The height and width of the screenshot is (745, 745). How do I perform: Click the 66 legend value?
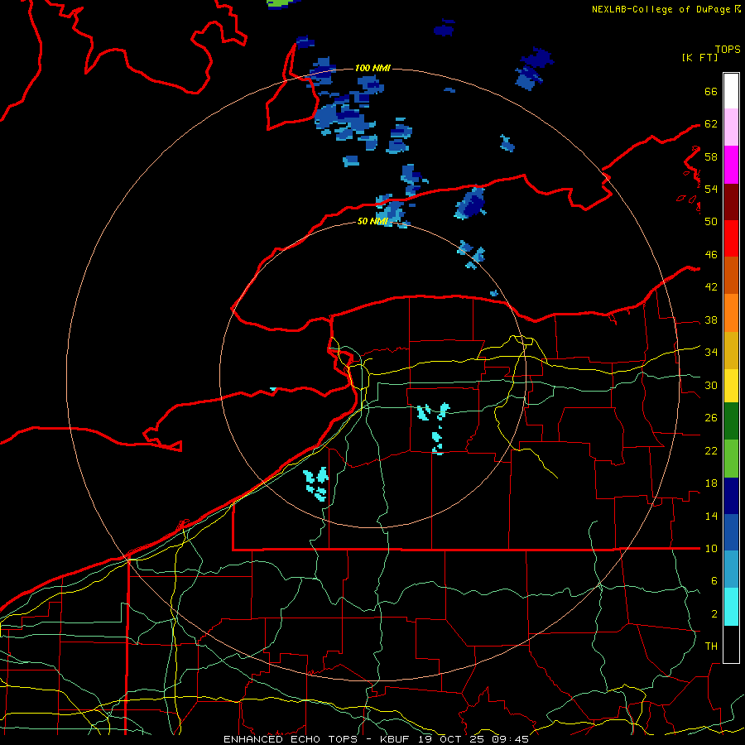[711, 91]
